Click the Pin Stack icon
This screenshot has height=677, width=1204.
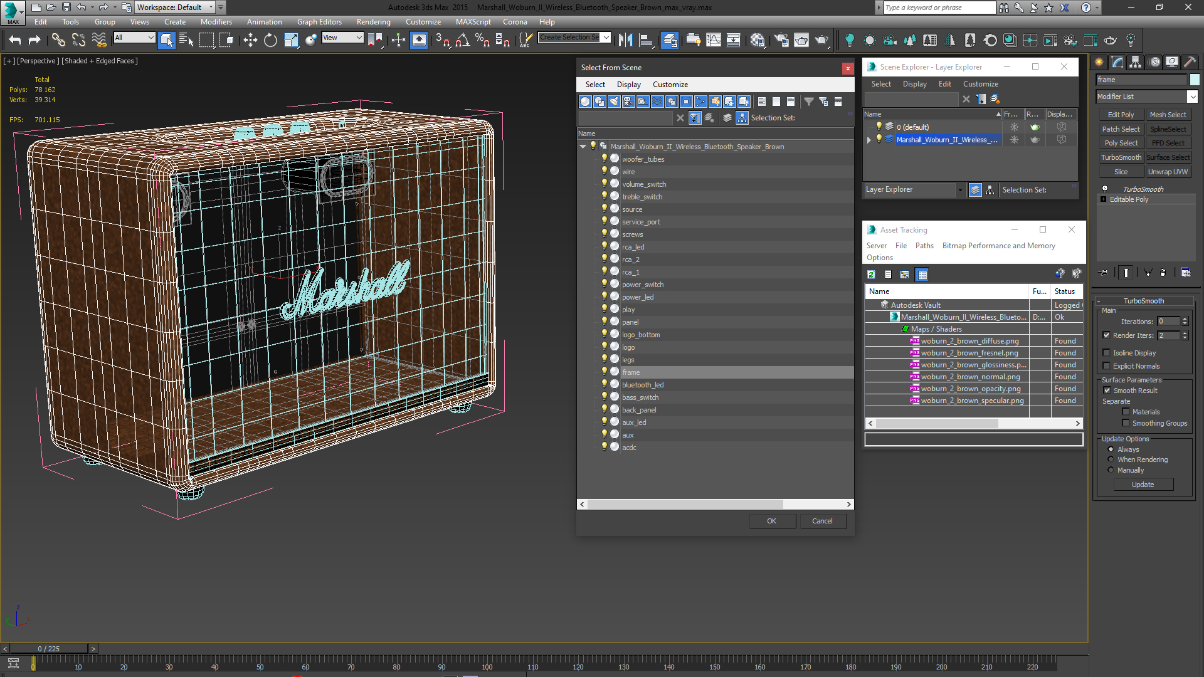[x=1104, y=273]
